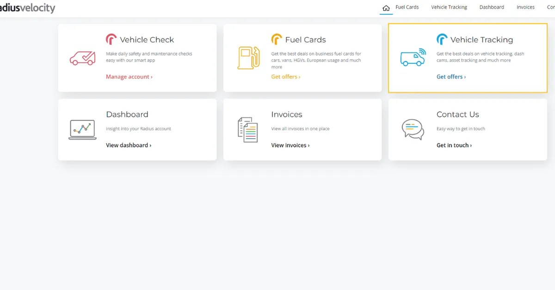Click the View invoices link

pos(290,145)
